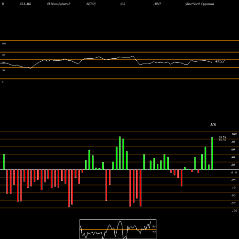Click the RSI axis label 70
This screenshot has height=239, width=239.
pyautogui.click(x=3, y=55)
